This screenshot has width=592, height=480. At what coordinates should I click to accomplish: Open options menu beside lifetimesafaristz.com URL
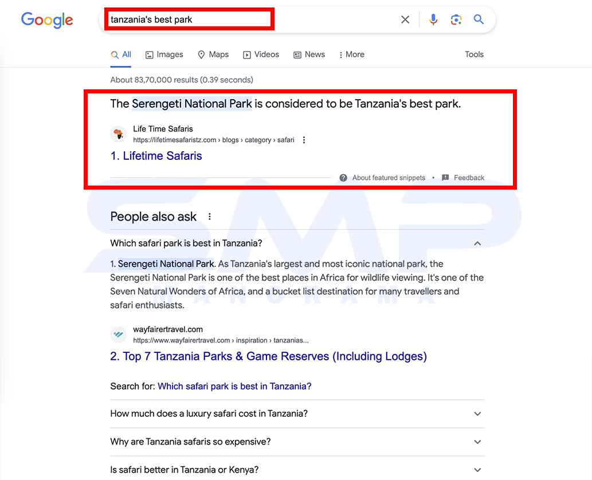(304, 140)
